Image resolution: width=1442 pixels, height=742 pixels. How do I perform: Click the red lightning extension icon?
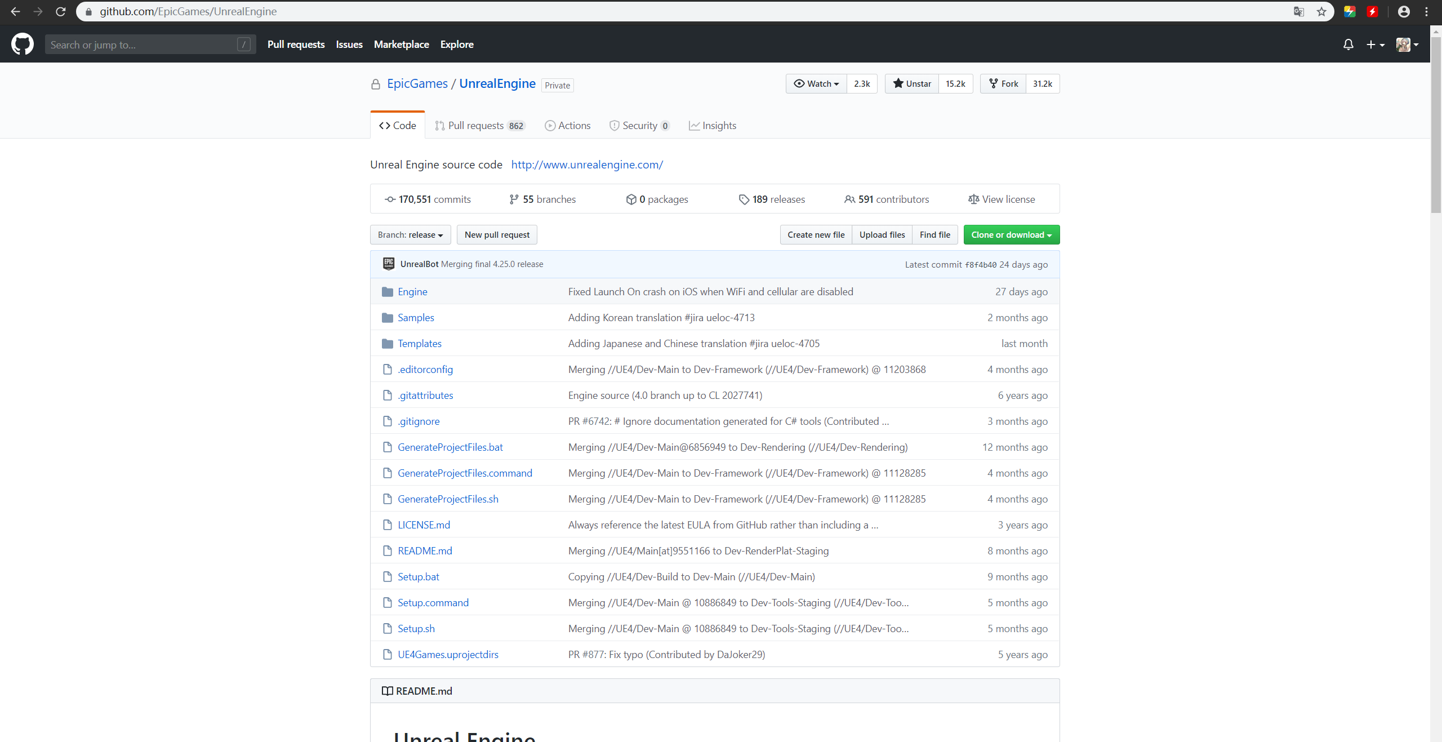(x=1372, y=11)
